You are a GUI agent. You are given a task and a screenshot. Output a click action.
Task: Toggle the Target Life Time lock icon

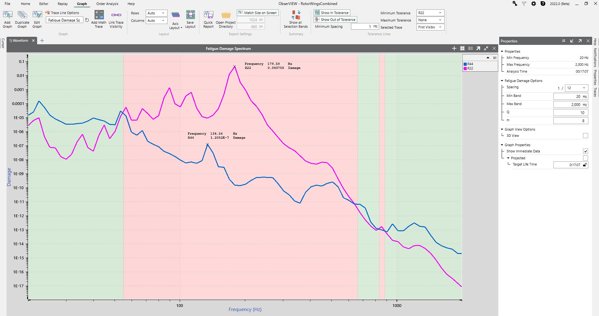point(585,165)
